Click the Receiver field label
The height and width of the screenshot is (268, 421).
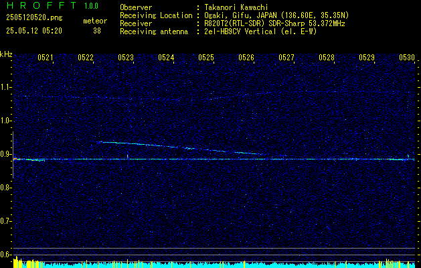click(x=136, y=23)
